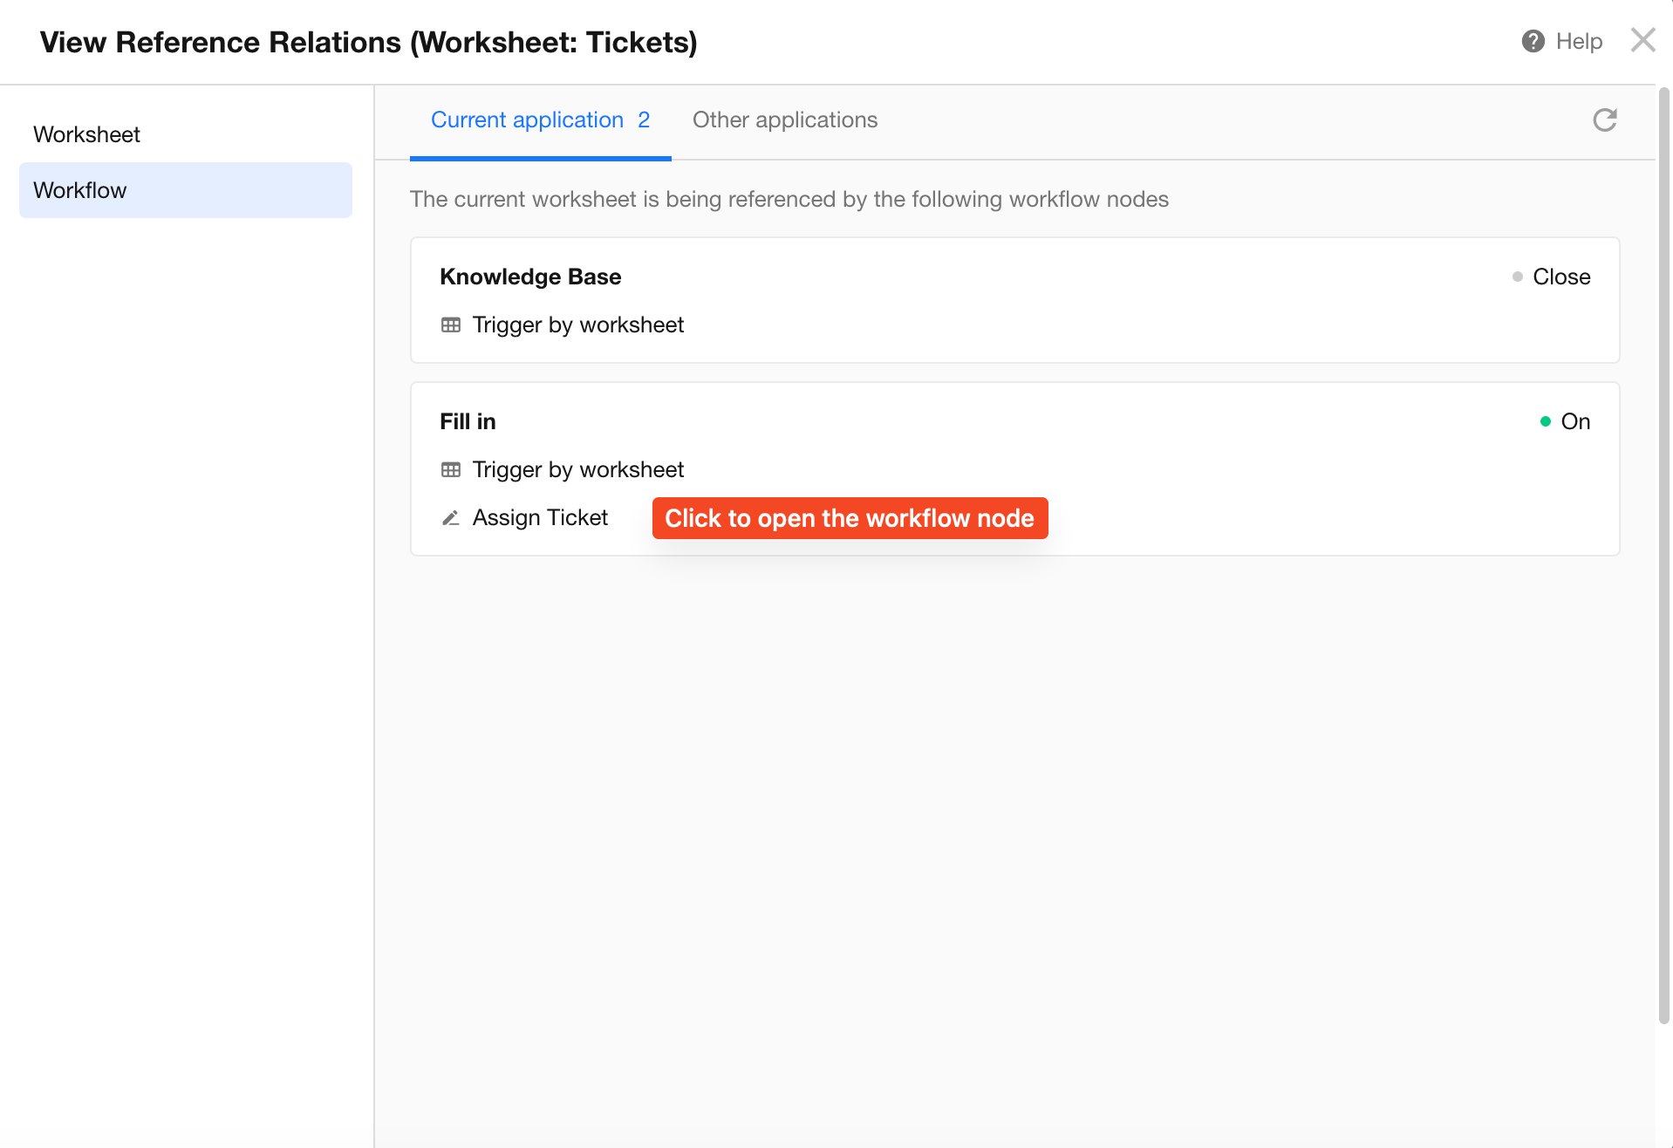
Task: Click Trigger by worksheet under Knowledge Base
Action: [577, 325]
